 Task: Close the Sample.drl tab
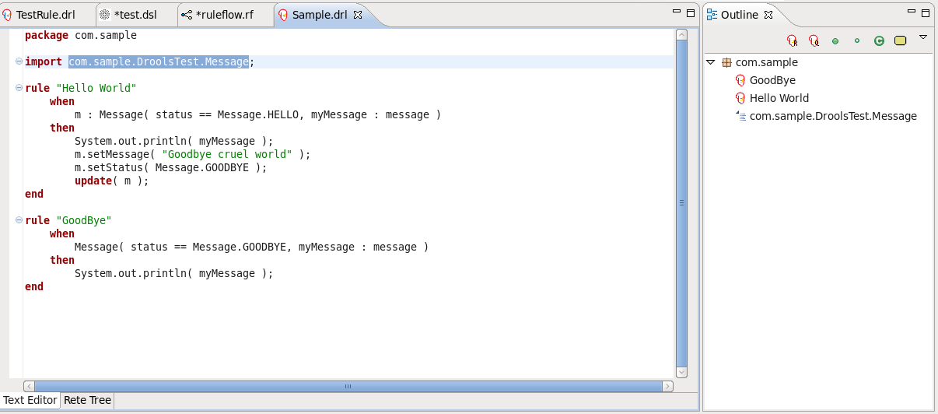(358, 15)
